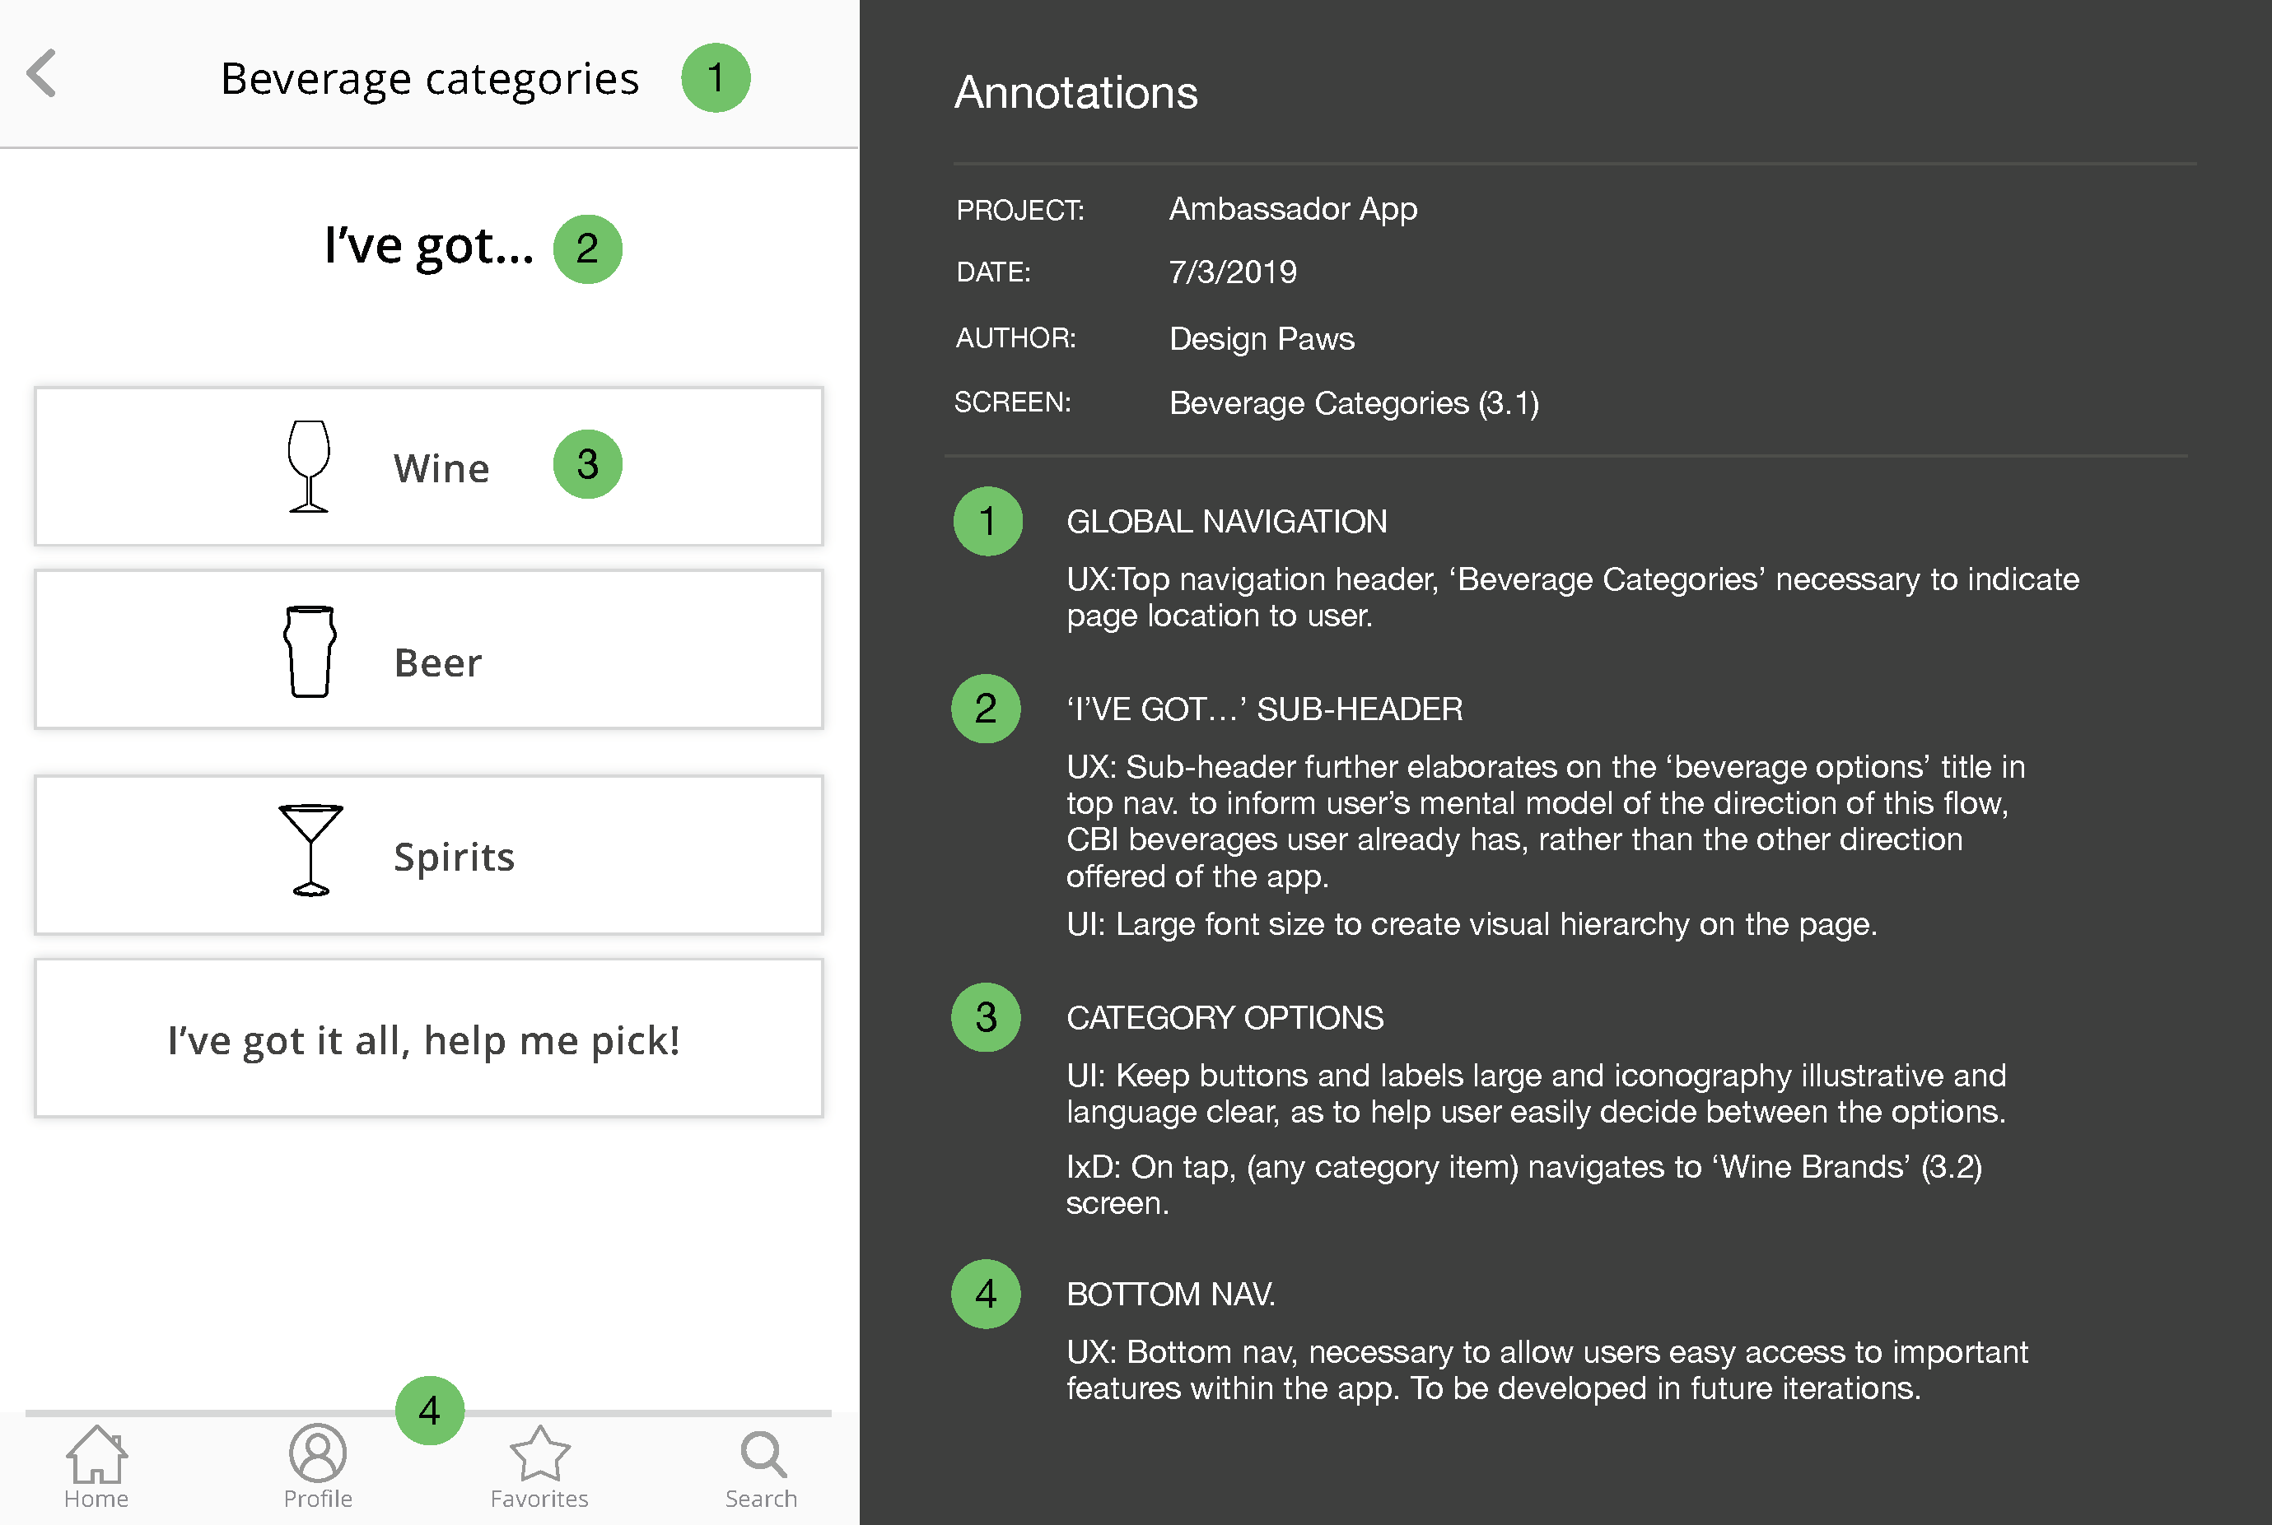Choose the Beer category button
Screen dimensions: 2272x1525
click(429, 649)
